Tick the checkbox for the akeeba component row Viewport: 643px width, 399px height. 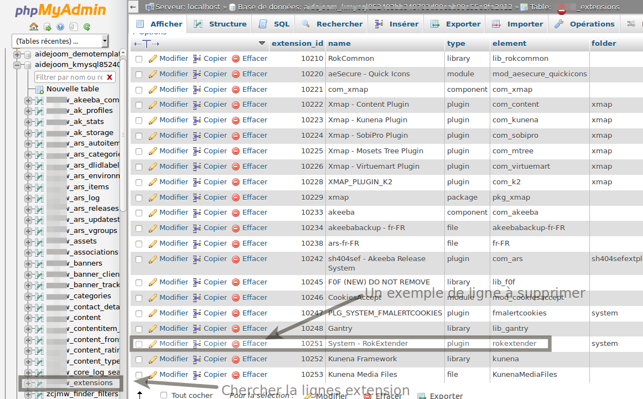pyautogui.click(x=139, y=213)
